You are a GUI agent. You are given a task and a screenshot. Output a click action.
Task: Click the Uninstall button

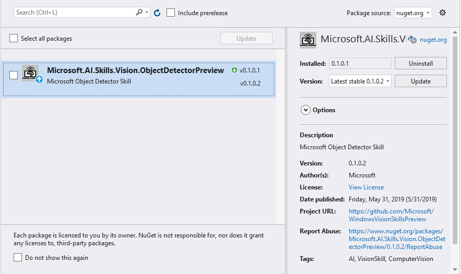421,63
